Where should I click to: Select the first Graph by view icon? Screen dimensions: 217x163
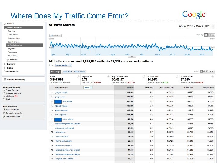coord(206,35)
